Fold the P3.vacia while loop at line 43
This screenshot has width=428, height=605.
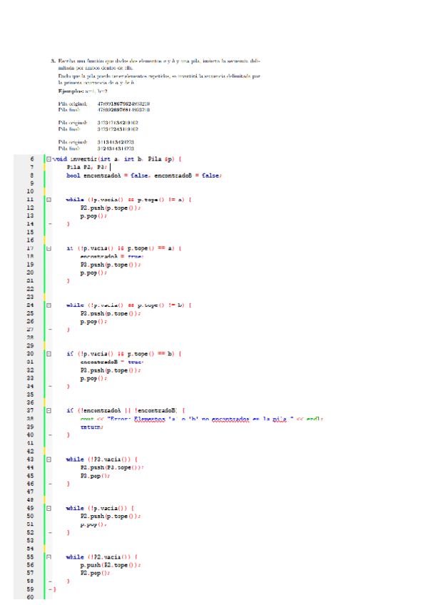coord(48,459)
